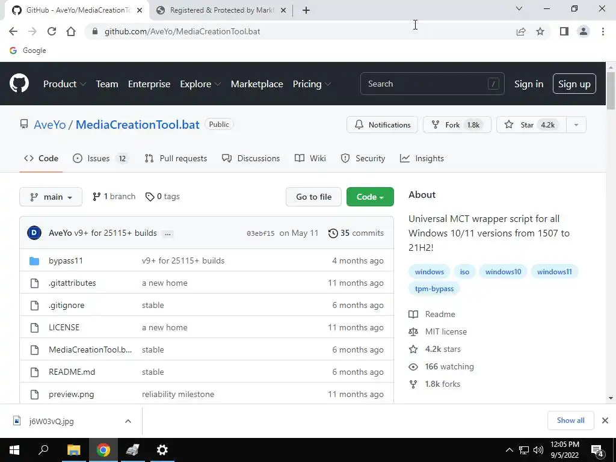Click the Enterprise nav link

149,84
